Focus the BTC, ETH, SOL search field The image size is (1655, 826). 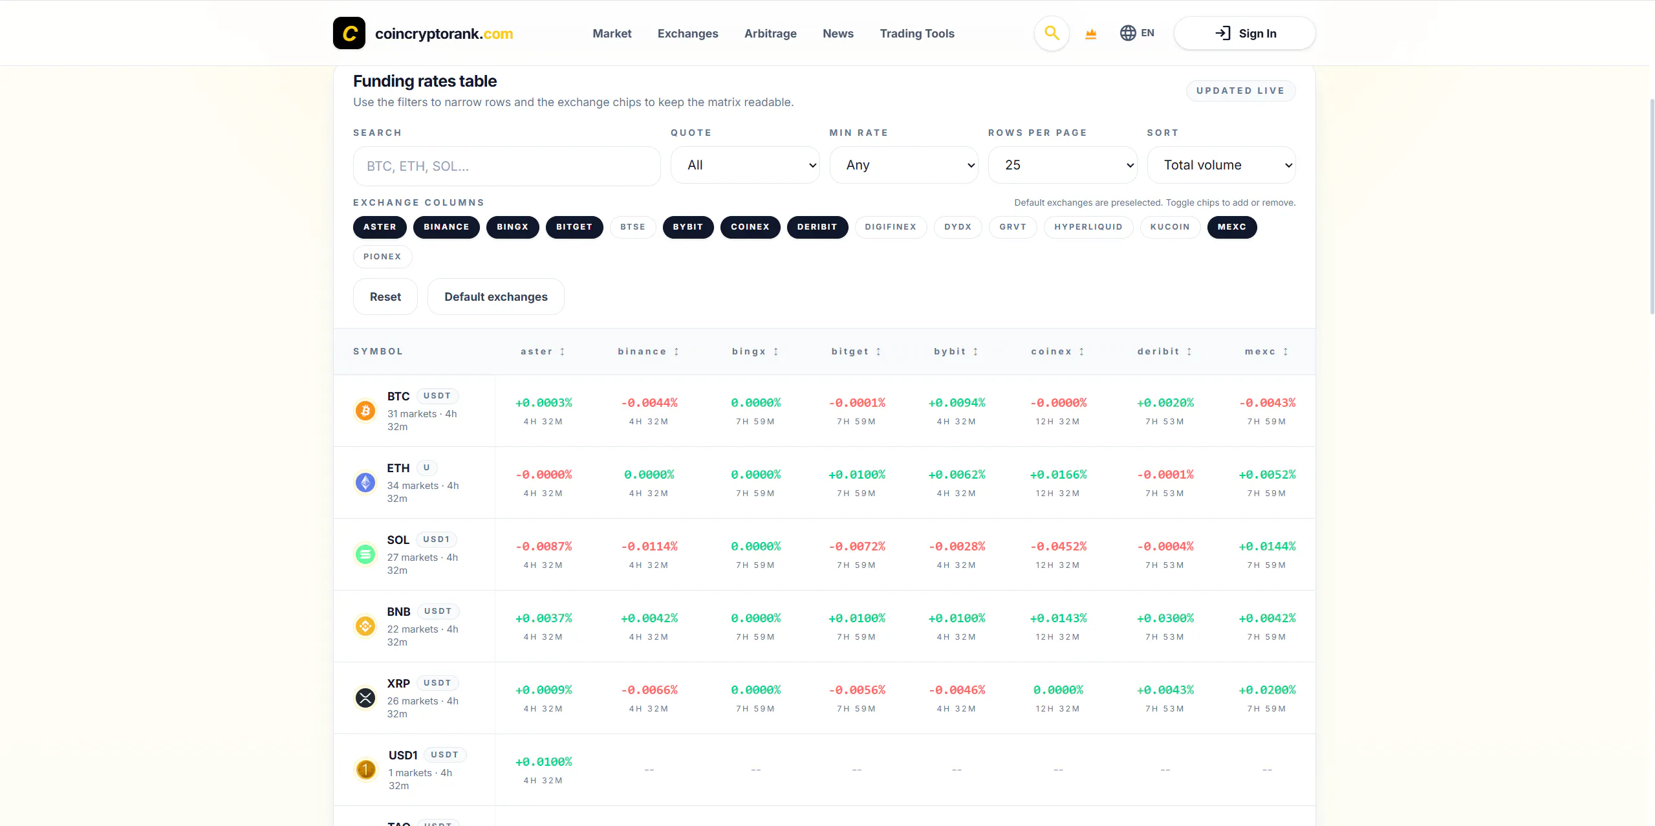507,166
